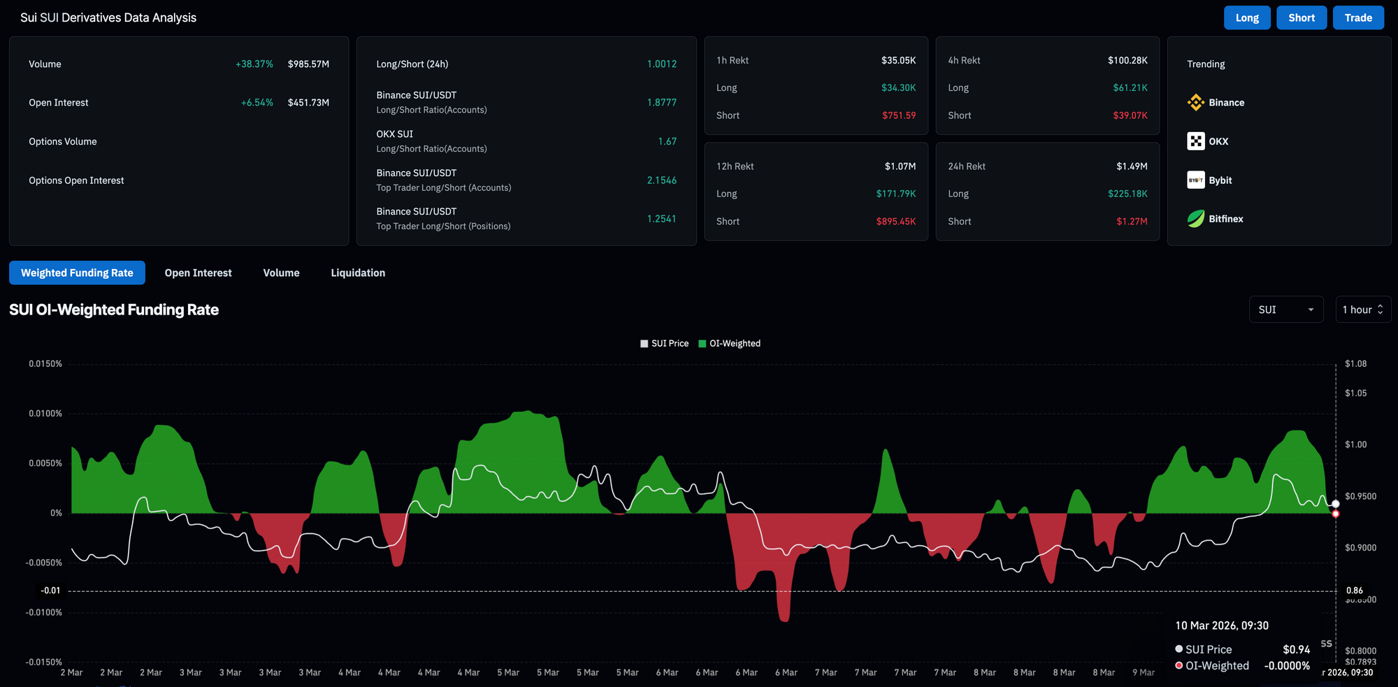
Task: Open the 1 hour interval selector
Action: [1362, 310]
